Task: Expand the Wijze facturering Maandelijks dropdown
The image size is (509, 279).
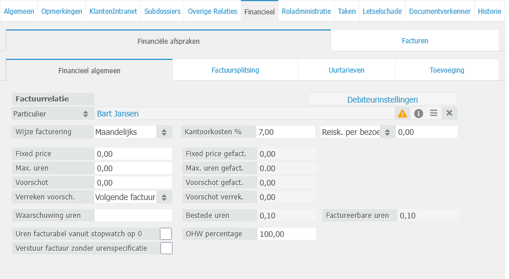Action: 164,132
